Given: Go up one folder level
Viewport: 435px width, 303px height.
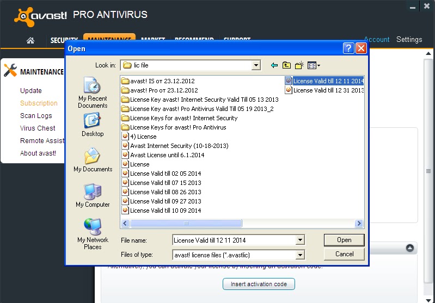Looking at the screenshot, I should tap(286, 65).
